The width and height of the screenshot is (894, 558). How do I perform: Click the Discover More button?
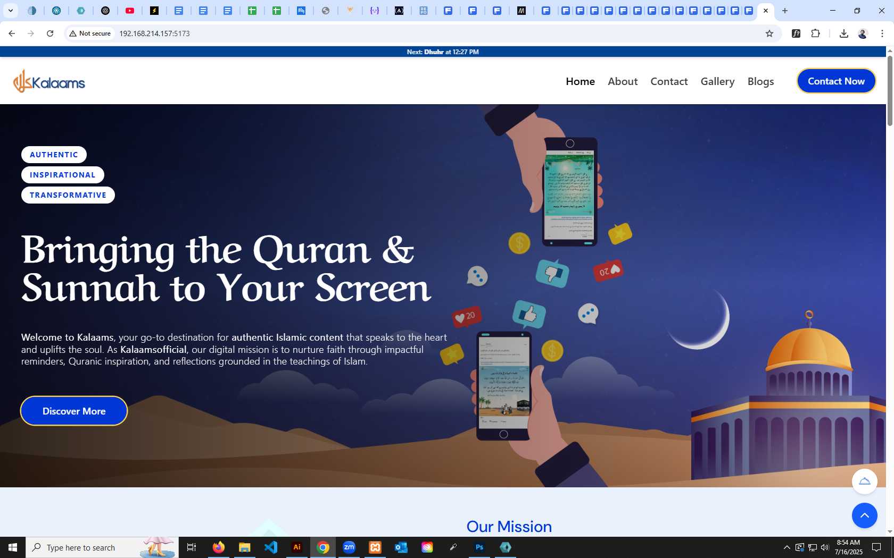click(x=74, y=411)
